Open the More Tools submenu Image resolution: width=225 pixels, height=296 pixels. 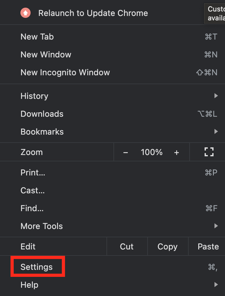coord(41,226)
